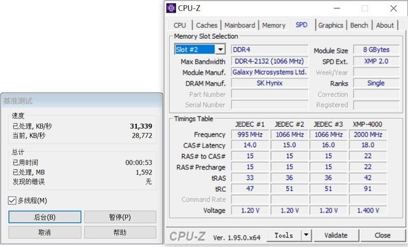Click the SK Hynix DRAM manufacturer field
Screen dimensions: 408x247
coord(270,83)
